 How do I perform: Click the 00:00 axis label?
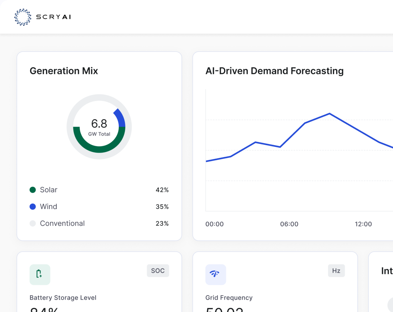[215, 224]
